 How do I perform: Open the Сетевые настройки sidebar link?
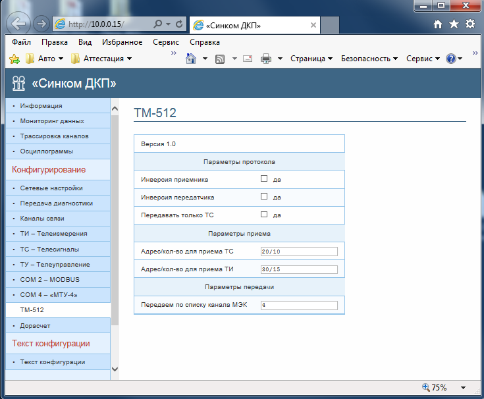pyautogui.click(x=51, y=188)
